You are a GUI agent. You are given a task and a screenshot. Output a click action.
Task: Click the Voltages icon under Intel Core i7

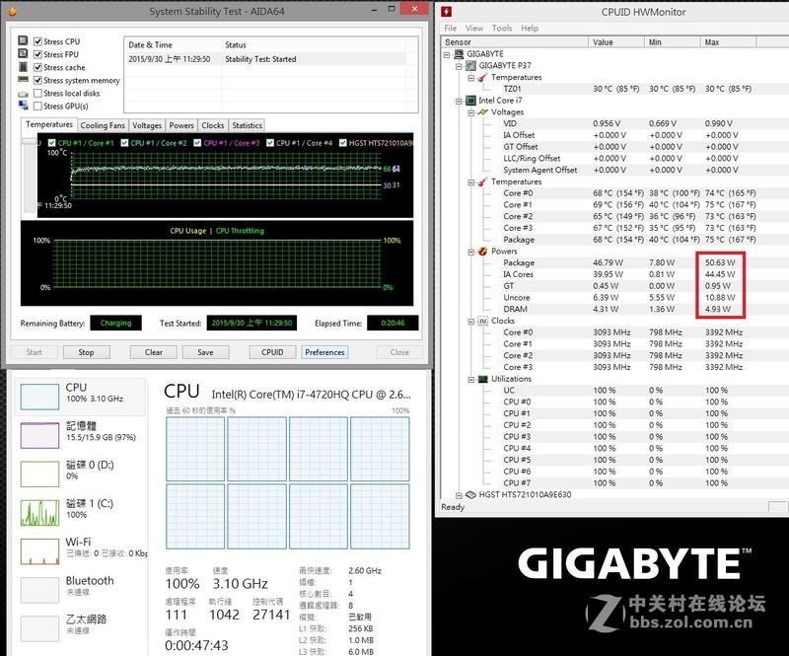[x=482, y=111]
